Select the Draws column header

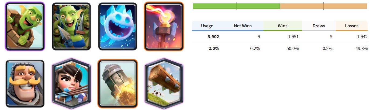pos(319,26)
